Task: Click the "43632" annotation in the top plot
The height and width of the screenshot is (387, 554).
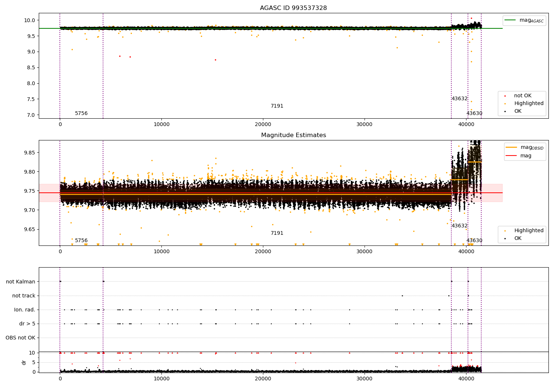Action: click(459, 98)
